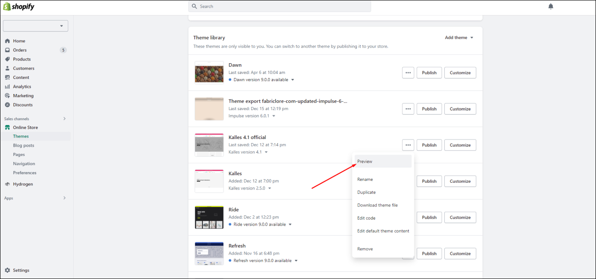Click the Shopify logo
The width and height of the screenshot is (596, 279).
pos(19,7)
